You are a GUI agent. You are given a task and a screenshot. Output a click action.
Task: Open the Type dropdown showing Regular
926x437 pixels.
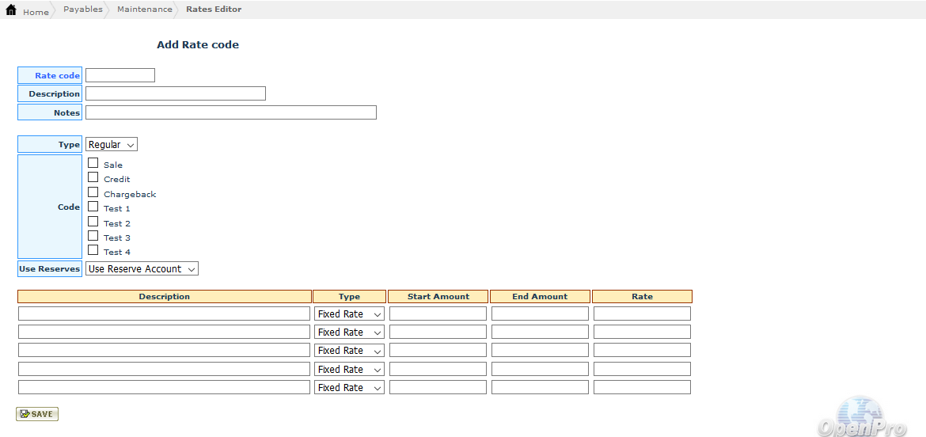[112, 145]
